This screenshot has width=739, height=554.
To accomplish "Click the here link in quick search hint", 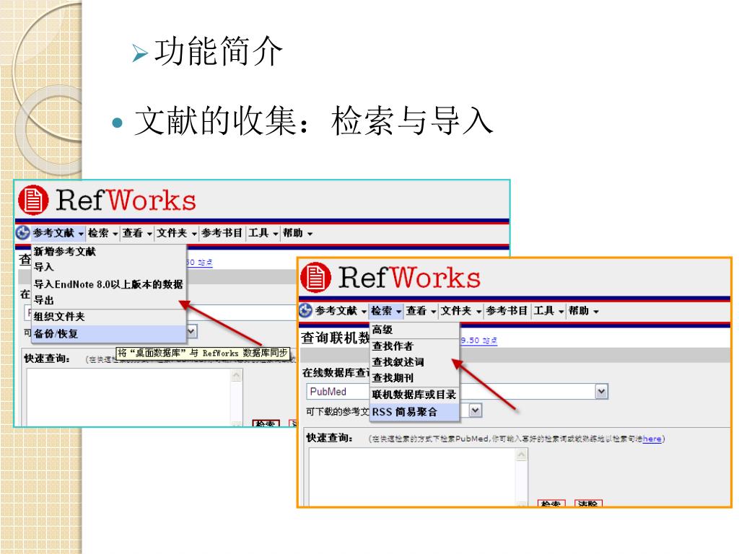I will 652,439.
